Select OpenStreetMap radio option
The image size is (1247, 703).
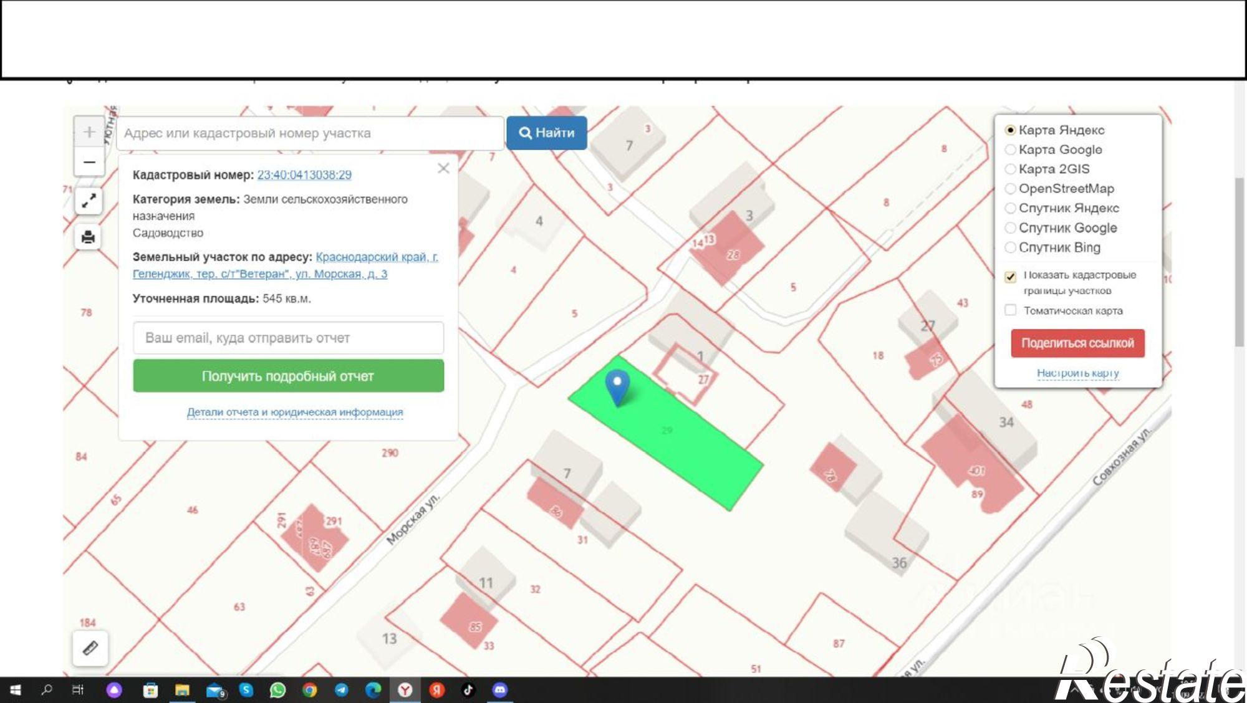1010,189
